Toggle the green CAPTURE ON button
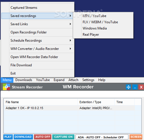This screenshot has width=144, height=140. point(63,137)
